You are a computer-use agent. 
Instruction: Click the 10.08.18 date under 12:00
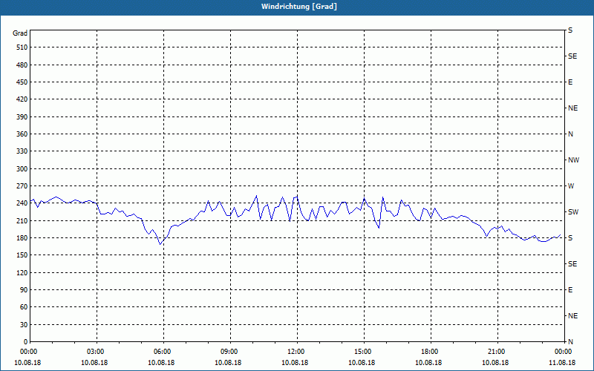(x=295, y=363)
